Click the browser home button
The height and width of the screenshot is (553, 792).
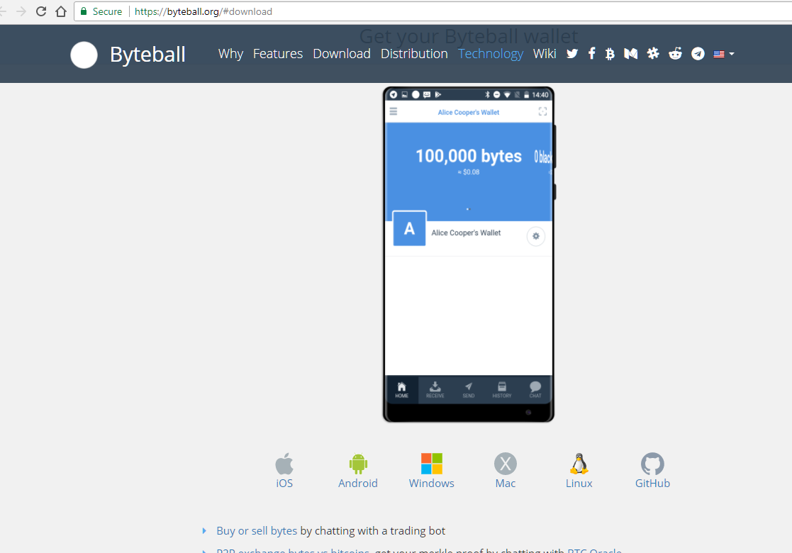coord(61,11)
